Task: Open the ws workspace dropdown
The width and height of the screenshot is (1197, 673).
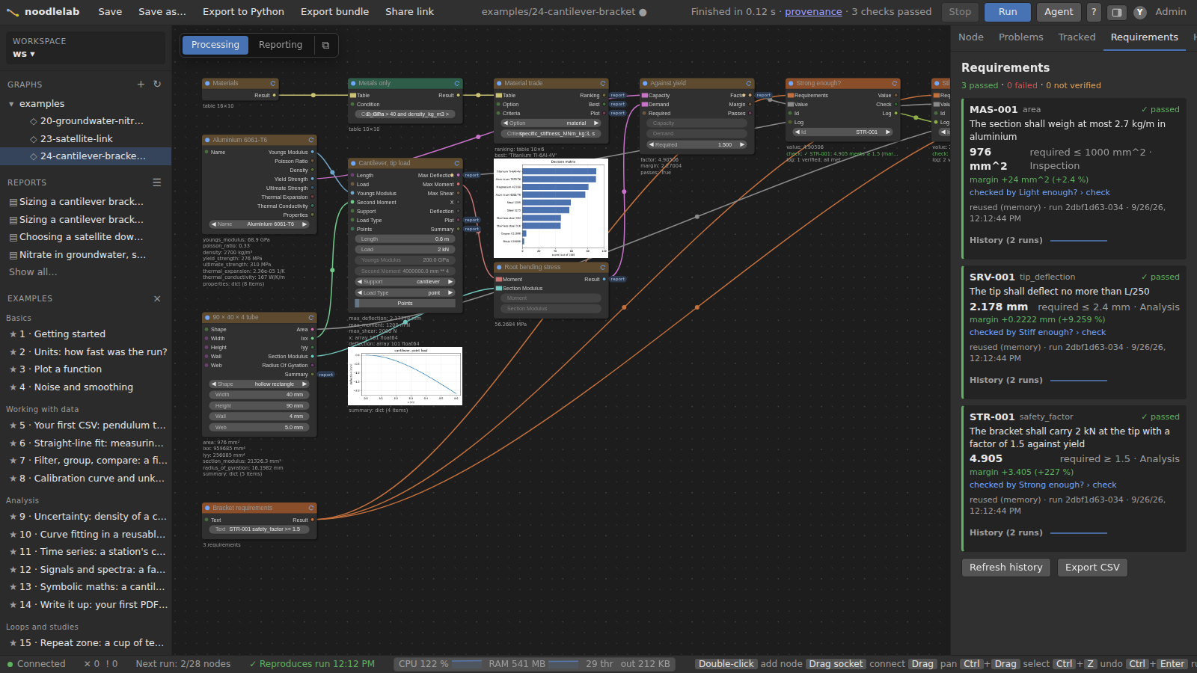Action: click(x=24, y=54)
